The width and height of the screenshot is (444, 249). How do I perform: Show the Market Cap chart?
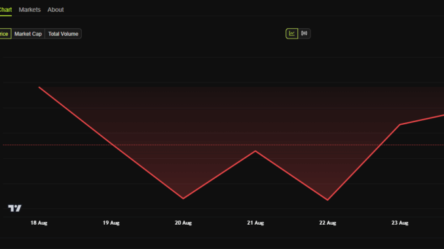point(28,33)
